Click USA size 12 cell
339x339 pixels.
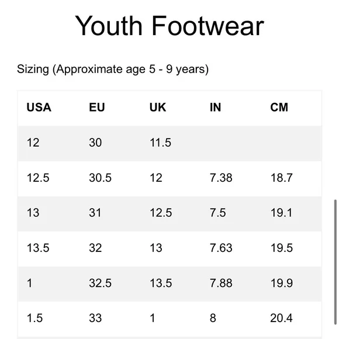click(x=33, y=143)
